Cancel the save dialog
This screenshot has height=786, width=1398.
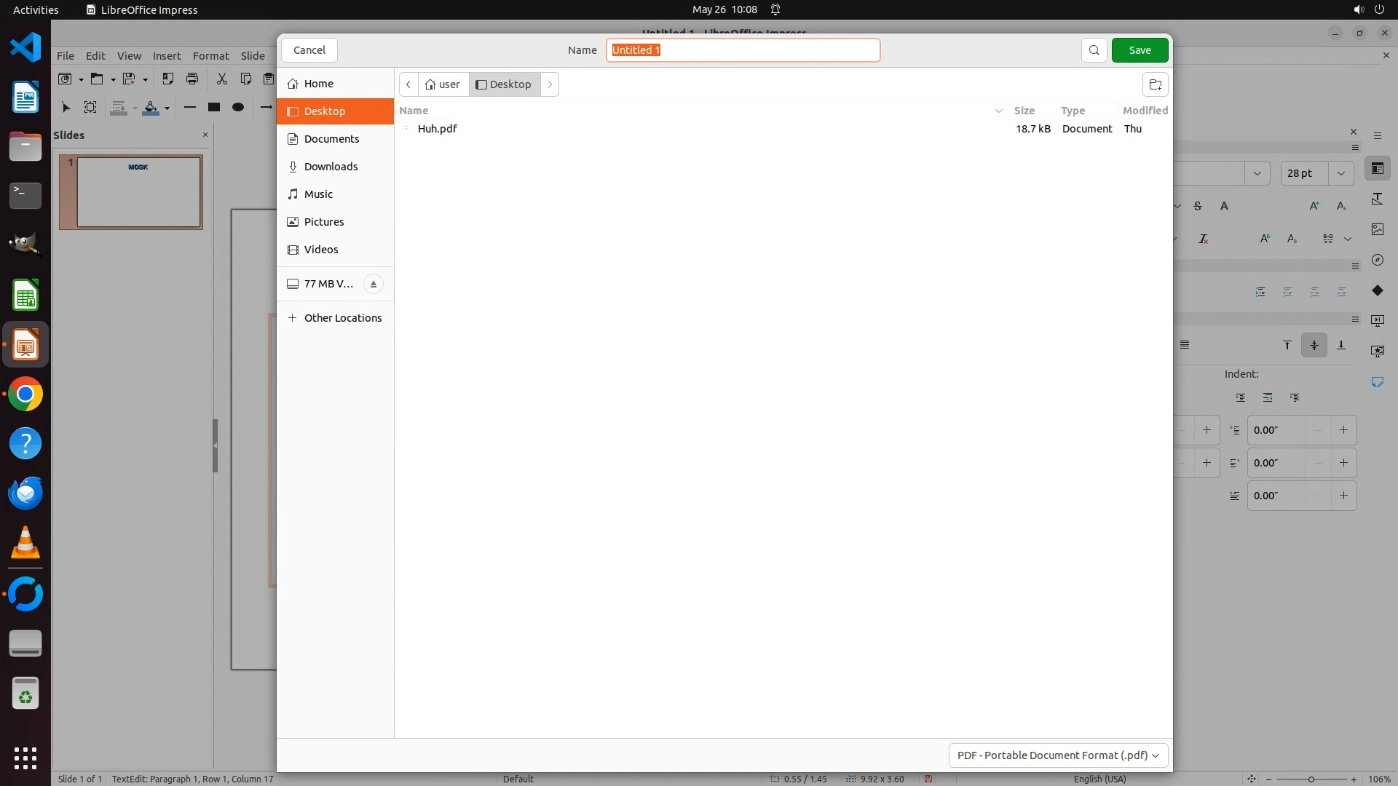(309, 50)
